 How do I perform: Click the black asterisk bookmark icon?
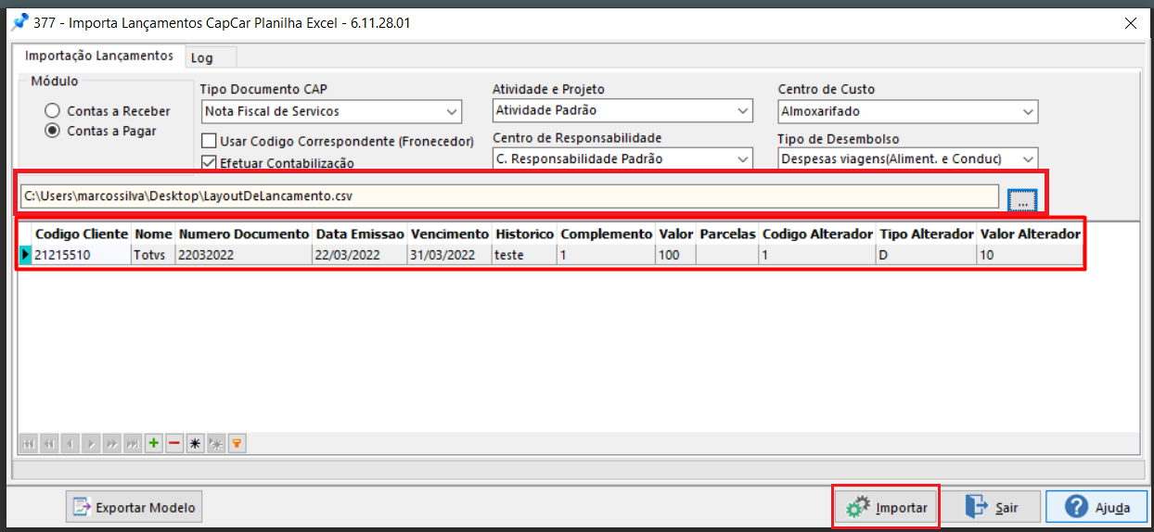click(x=195, y=444)
